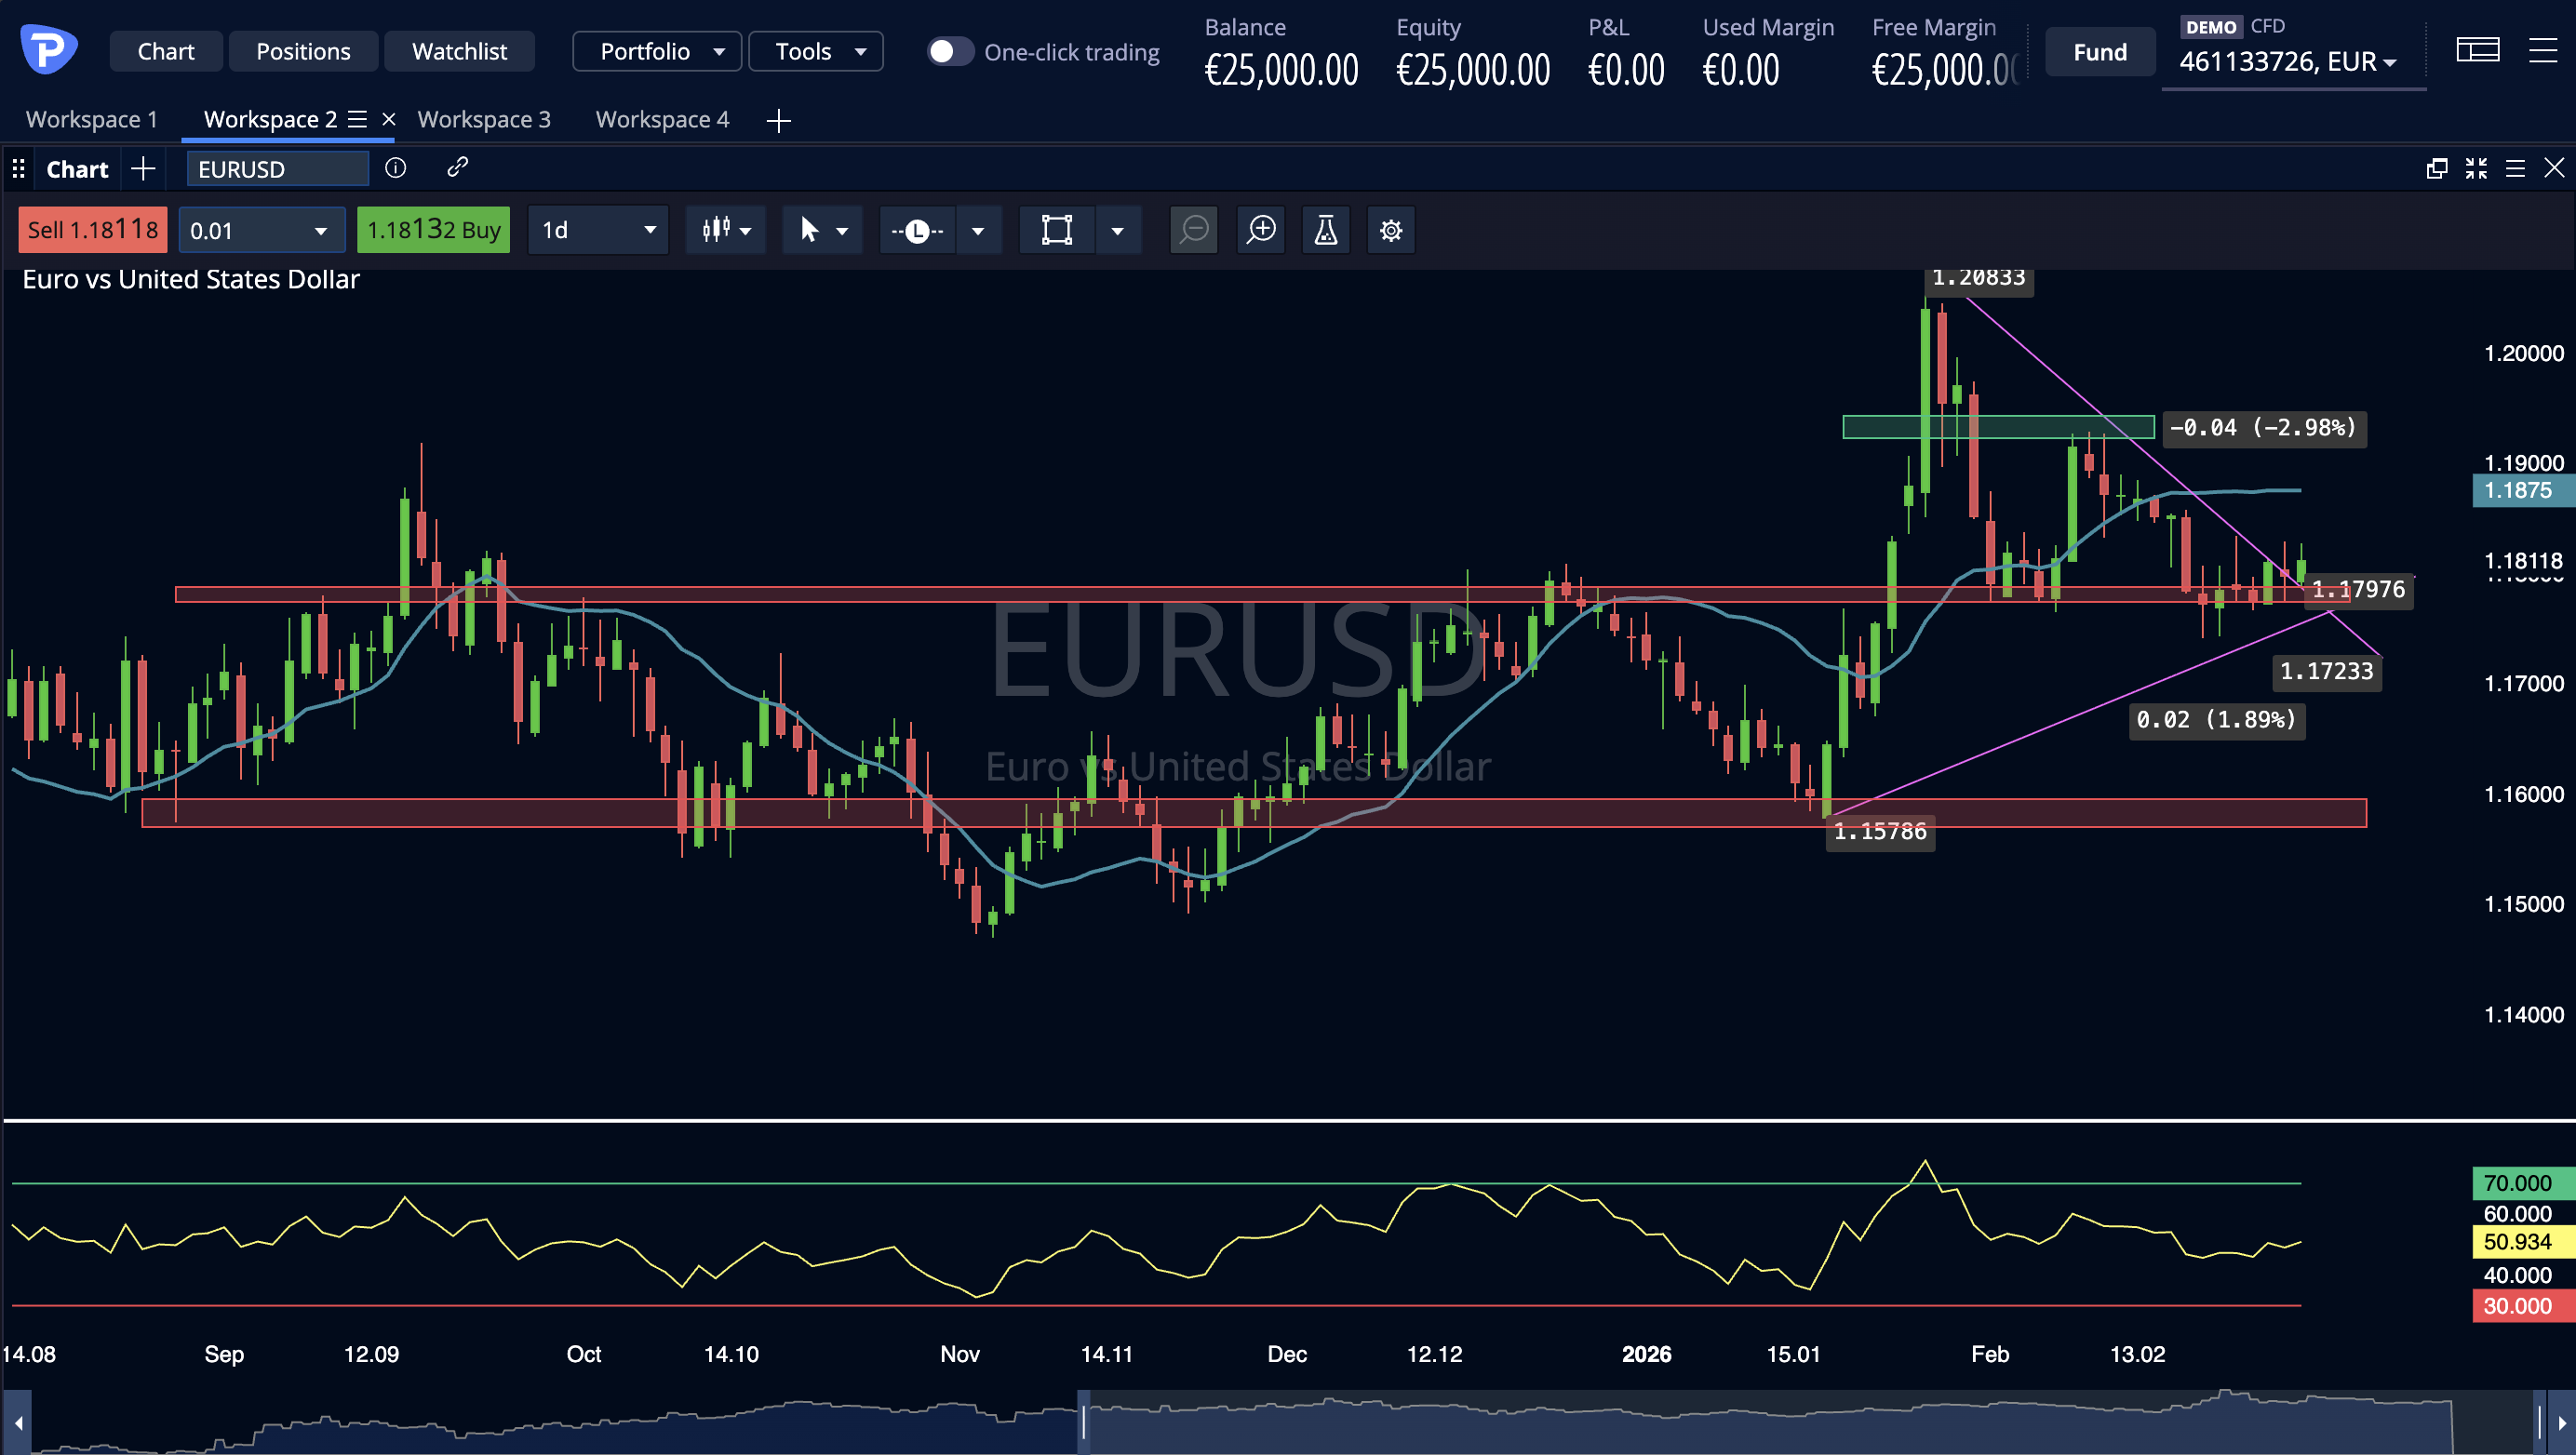This screenshot has height=1455, width=2576.
Task: Click the link chart chain icon
Action: (x=457, y=167)
